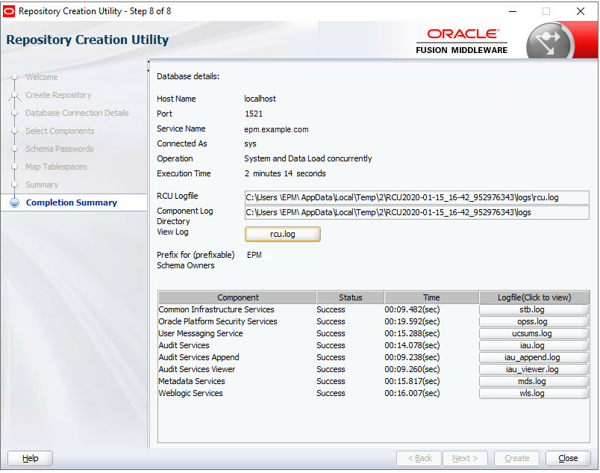The image size is (600, 473).
Task: Click the disabled Create button
Action: point(516,458)
